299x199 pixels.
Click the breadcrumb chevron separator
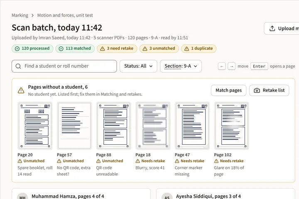pos(33,15)
